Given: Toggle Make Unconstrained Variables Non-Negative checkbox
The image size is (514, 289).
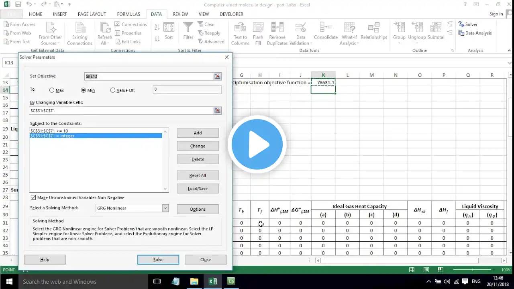Looking at the screenshot, I should [33, 197].
